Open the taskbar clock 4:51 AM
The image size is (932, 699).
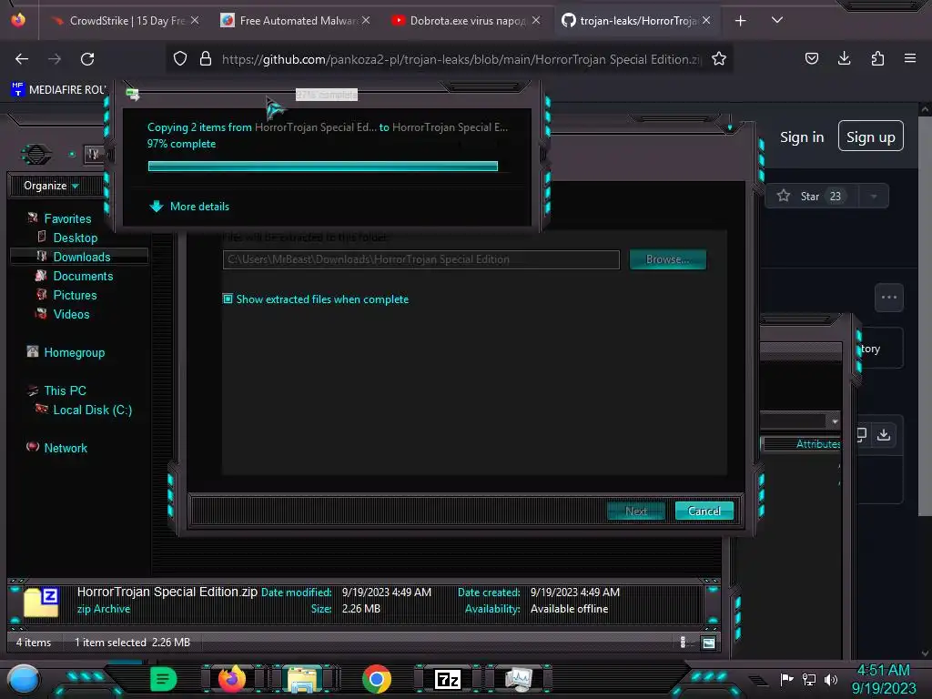tap(883, 679)
